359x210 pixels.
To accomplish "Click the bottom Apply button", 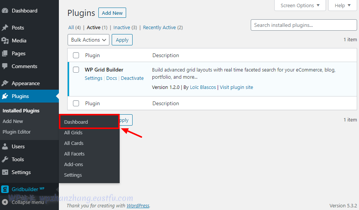I will click(126, 120).
